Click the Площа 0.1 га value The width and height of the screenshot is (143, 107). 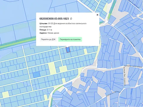tap(46, 30)
